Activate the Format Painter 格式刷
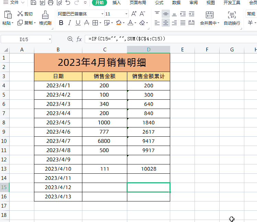Screen dimensions: 257x222 click(x=45, y=18)
